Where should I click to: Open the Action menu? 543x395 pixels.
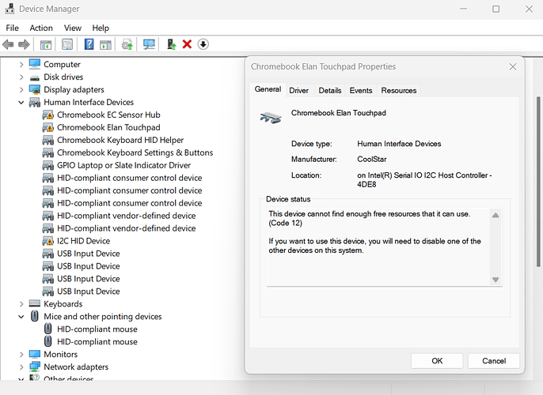pyautogui.click(x=41, y=28)
